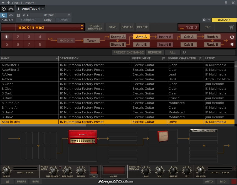Image resolution: width=237 pixels, height=185 pixels.
Task: Select the rack unit thumbnail
Action: tap(203, 130)
